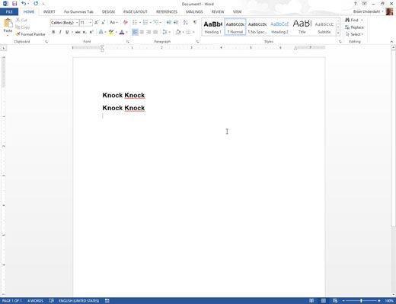Viewport: 396px width, 304px height.
Task: Apply the Heading 1 style
Action: pyautogui.click(x=212, y=27)
